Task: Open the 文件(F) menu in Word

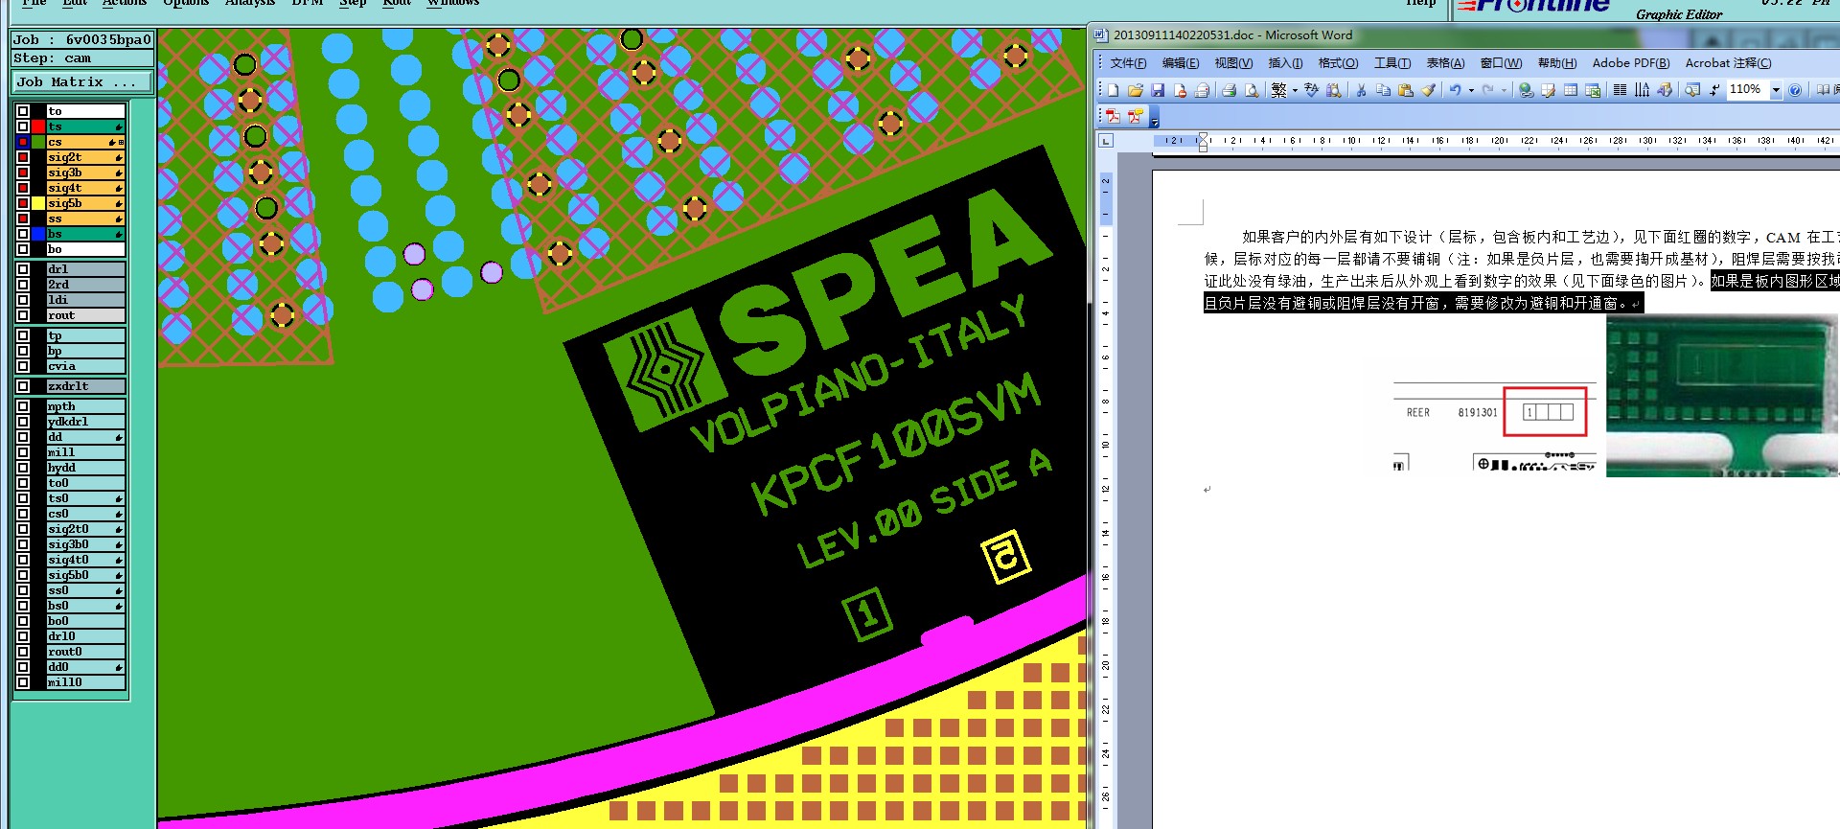Action: point(1128,63)
